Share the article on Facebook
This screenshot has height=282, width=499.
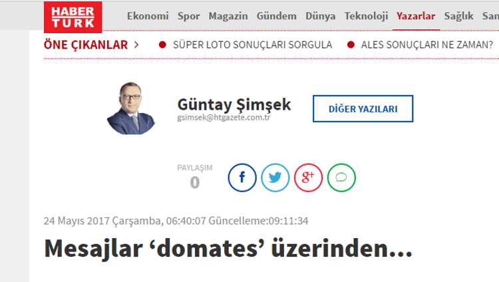pyautogui.click(x=242, y=178)
